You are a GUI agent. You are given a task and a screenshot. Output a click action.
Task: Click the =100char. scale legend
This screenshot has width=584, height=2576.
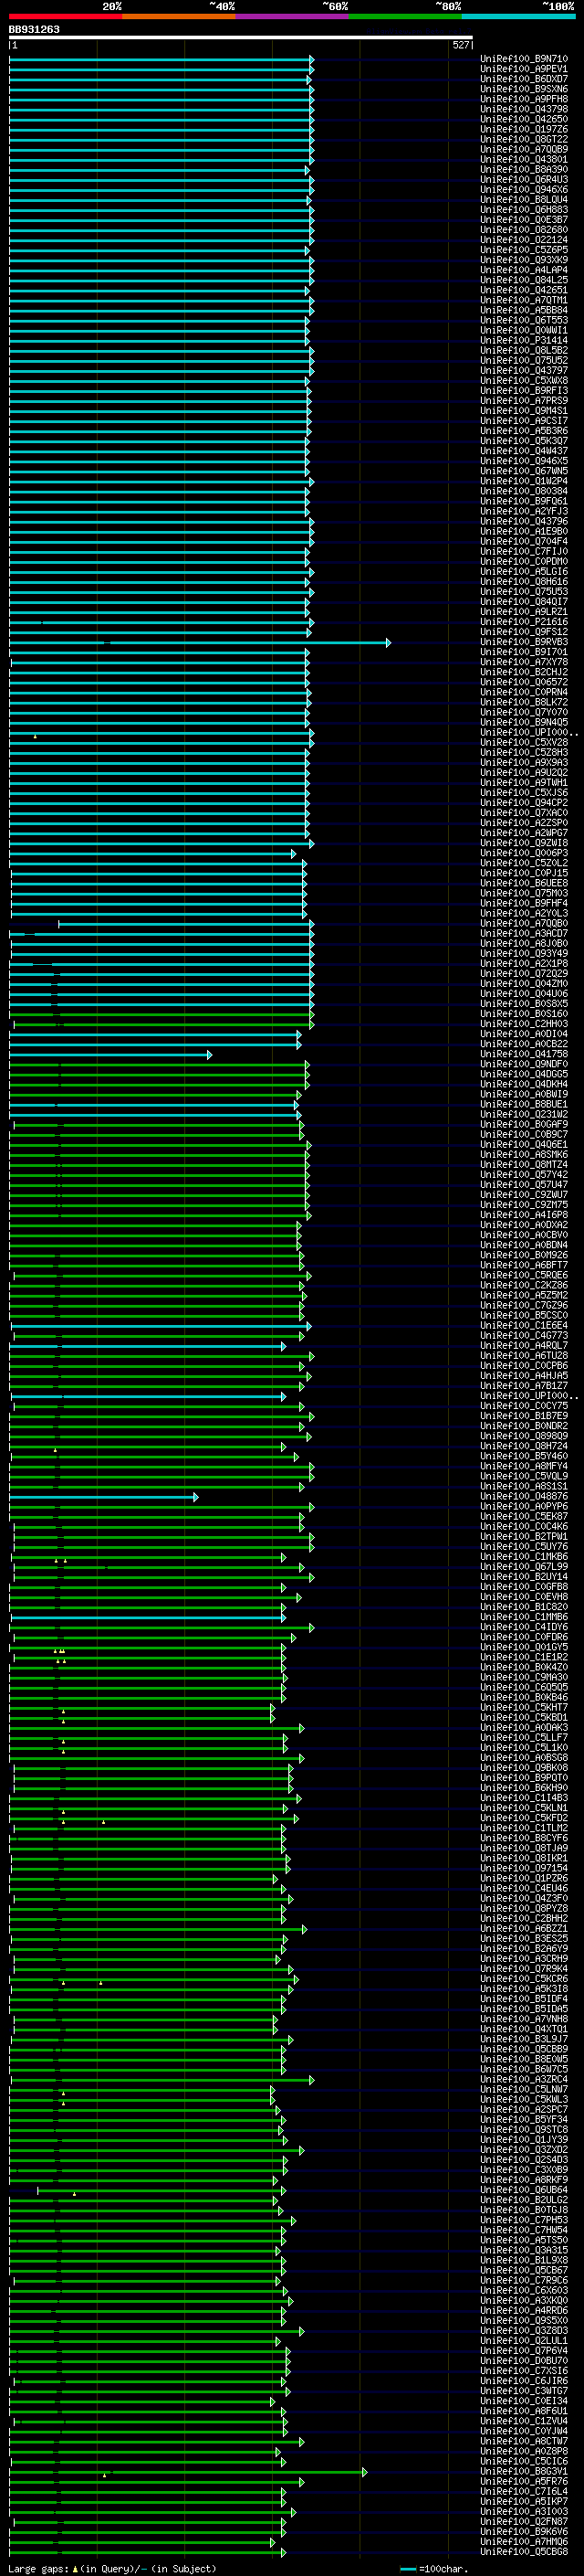point(433,2568)
